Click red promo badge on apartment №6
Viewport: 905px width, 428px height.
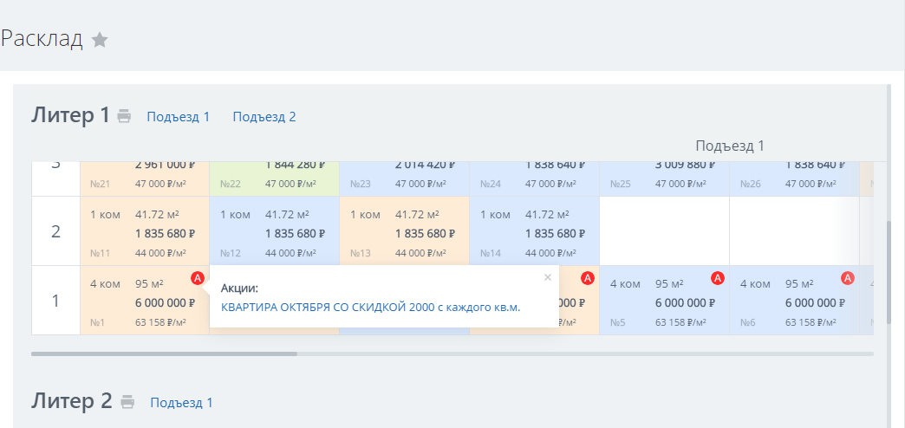[847, 279]
